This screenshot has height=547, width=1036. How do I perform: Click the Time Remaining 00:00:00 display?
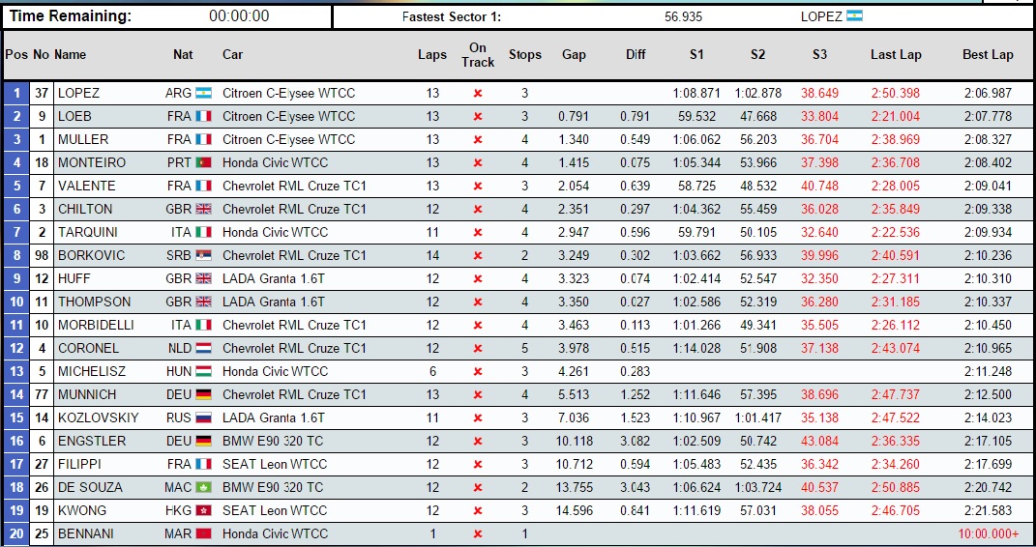click(x=239, y=16)
